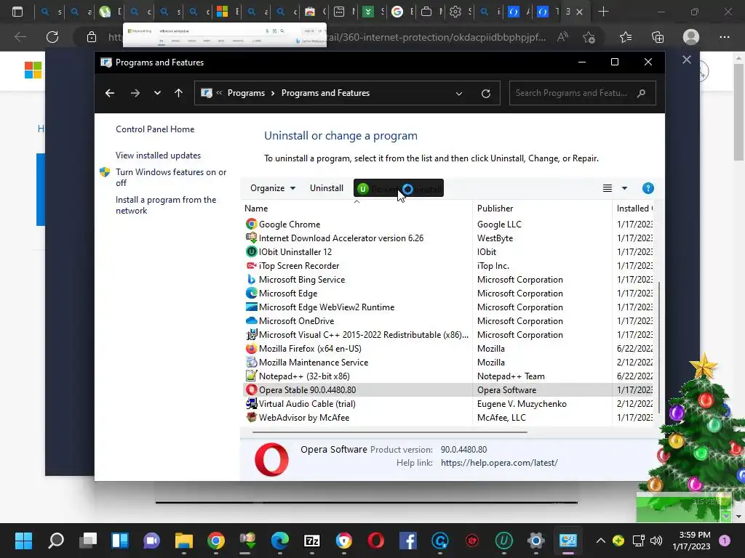View site information via the lock icon

(x=92, y=37)
